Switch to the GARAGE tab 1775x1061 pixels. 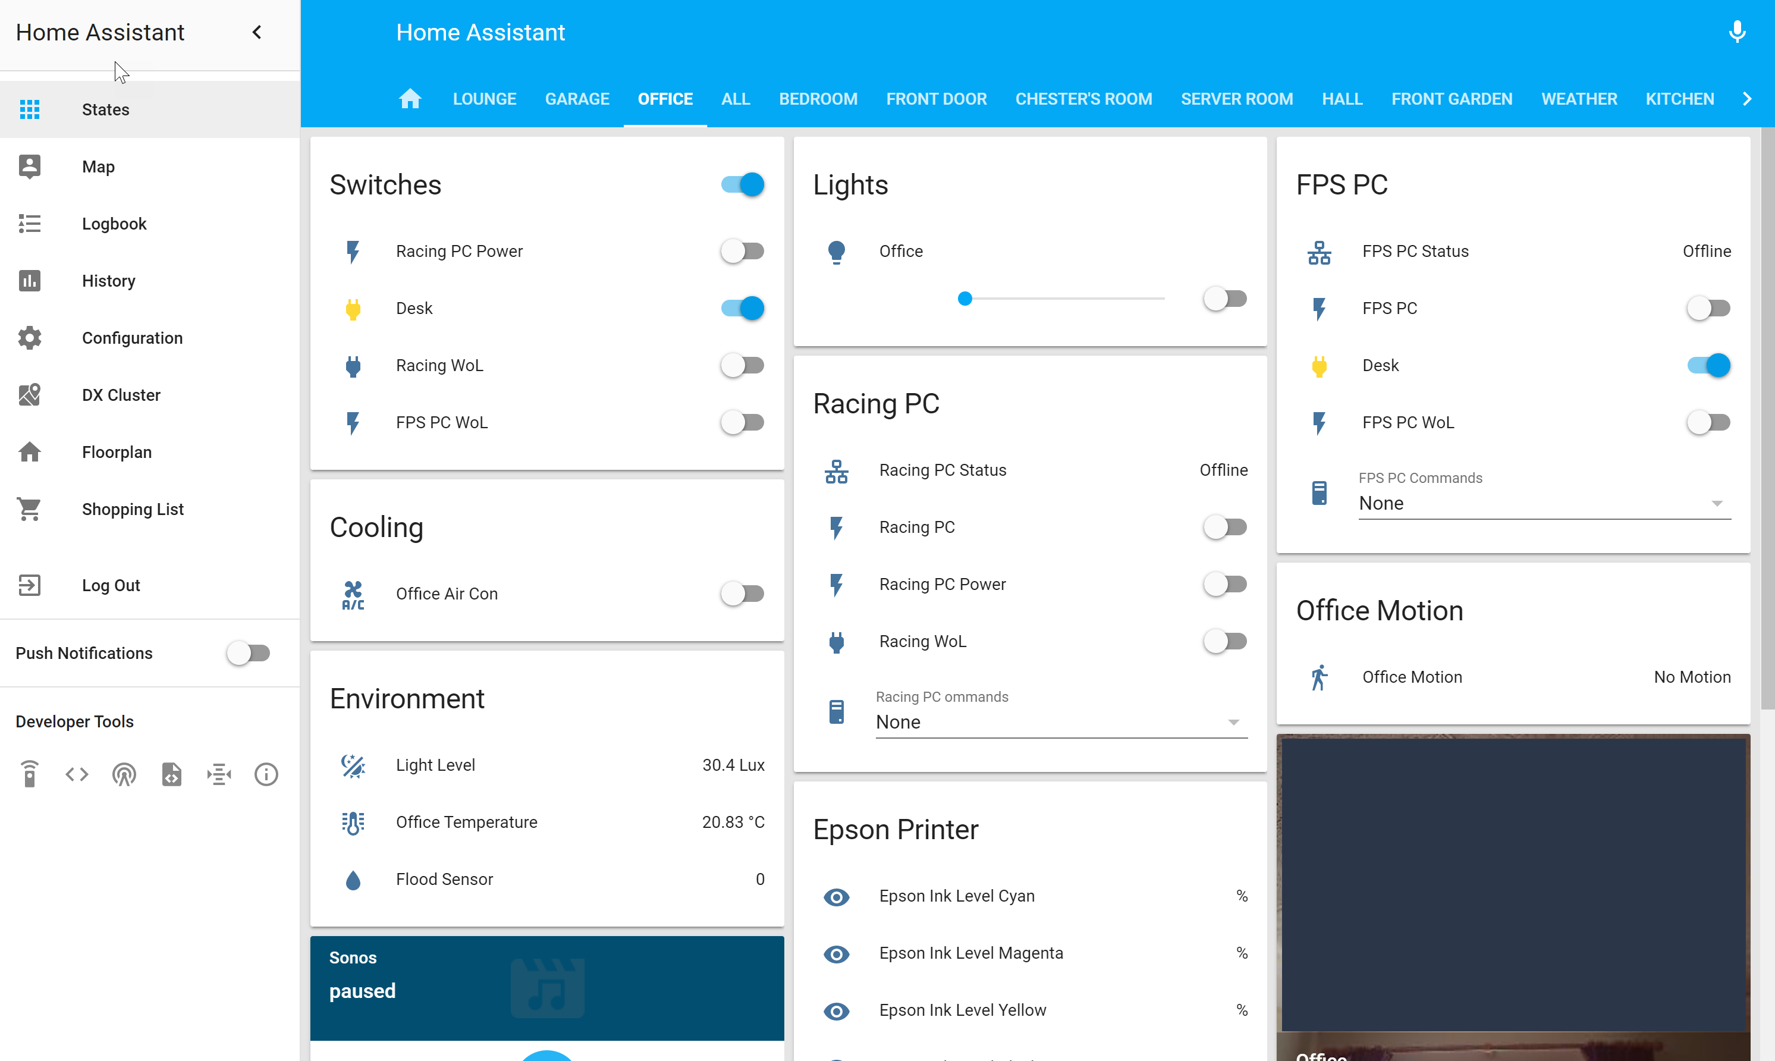[x=577, y=99]
